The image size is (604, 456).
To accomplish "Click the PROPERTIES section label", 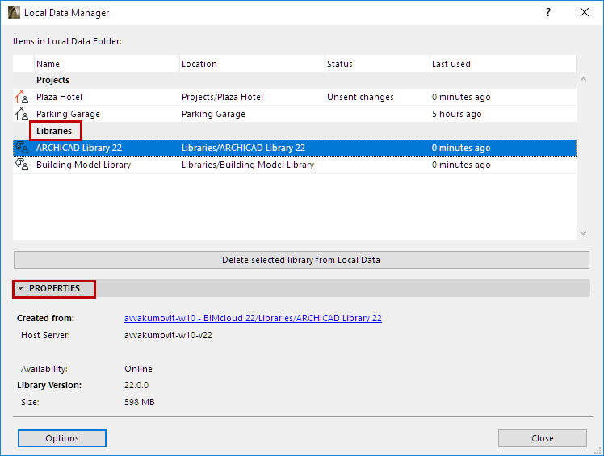I will click(x=54, y=288).
